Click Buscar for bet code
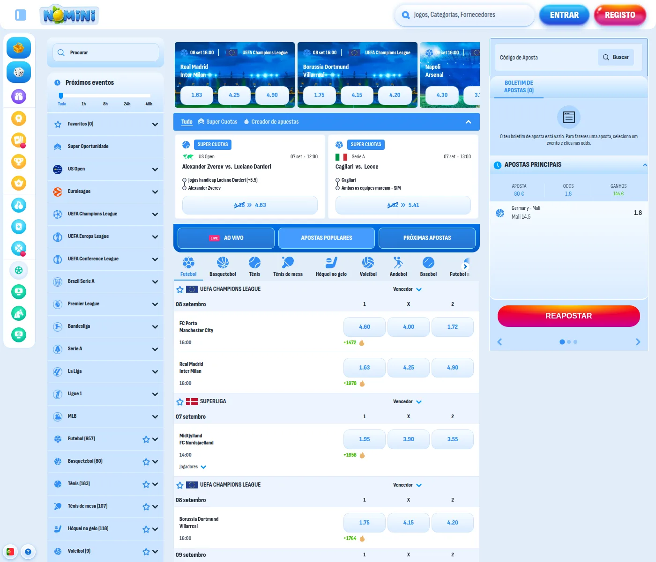Screen dimensions: 656x562 pos(616,57)
